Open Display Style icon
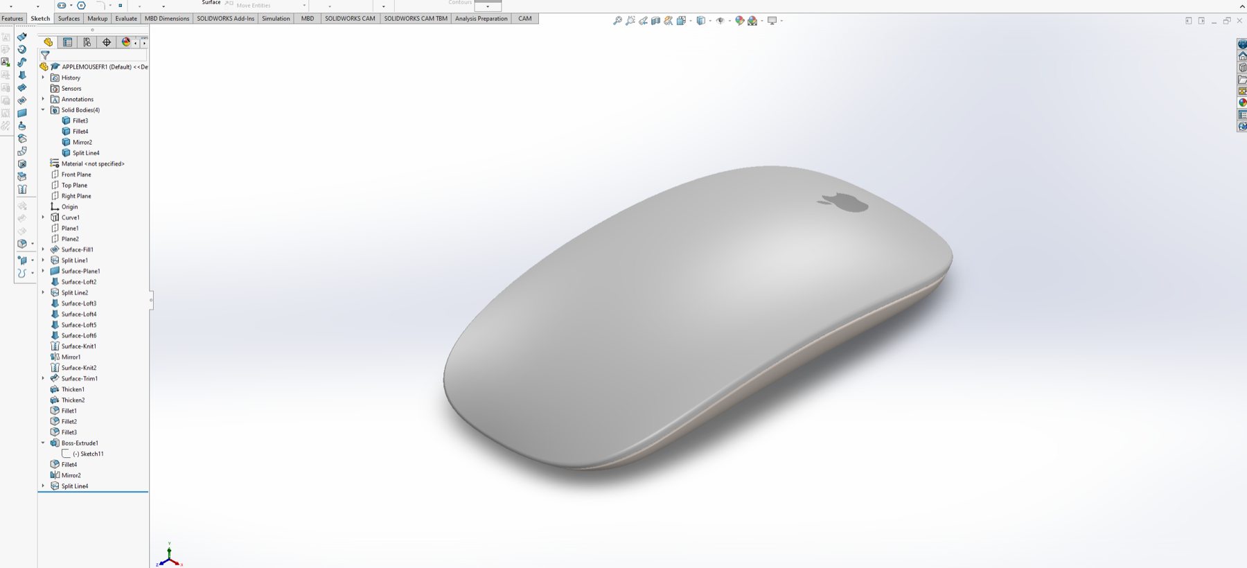Viewport: 1247px width, 568px height. [701, 21]
